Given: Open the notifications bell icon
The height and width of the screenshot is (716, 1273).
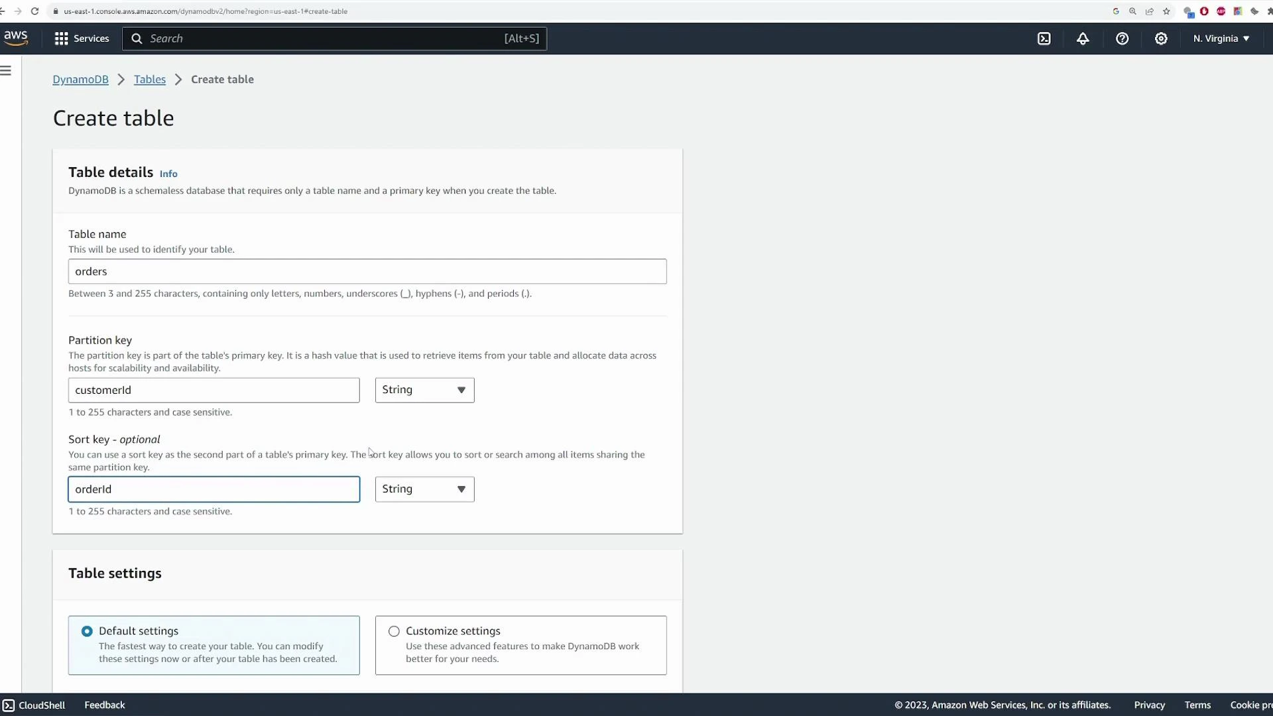Looking at the screenshot, I should point(1083,38).
